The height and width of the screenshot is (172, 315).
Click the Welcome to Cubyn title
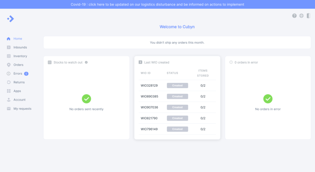[177, 27]
